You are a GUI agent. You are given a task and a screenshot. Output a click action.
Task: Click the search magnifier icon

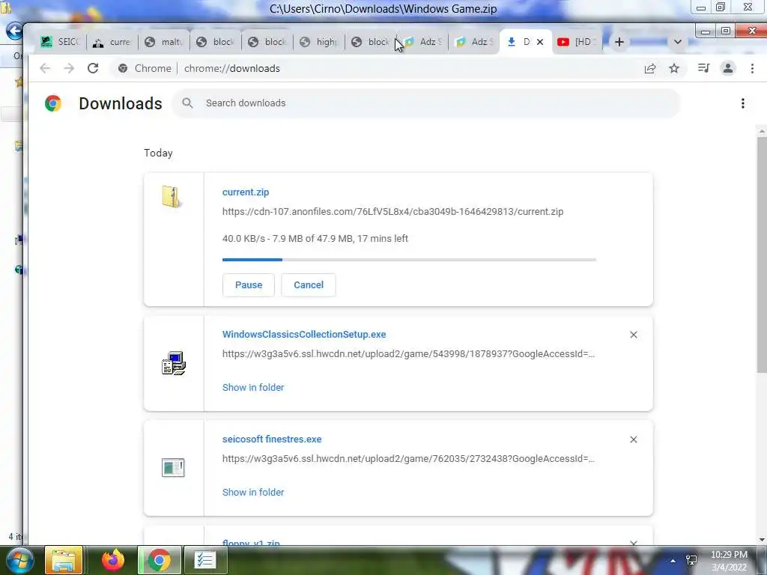pyautogui.click(x=187, y=103)
